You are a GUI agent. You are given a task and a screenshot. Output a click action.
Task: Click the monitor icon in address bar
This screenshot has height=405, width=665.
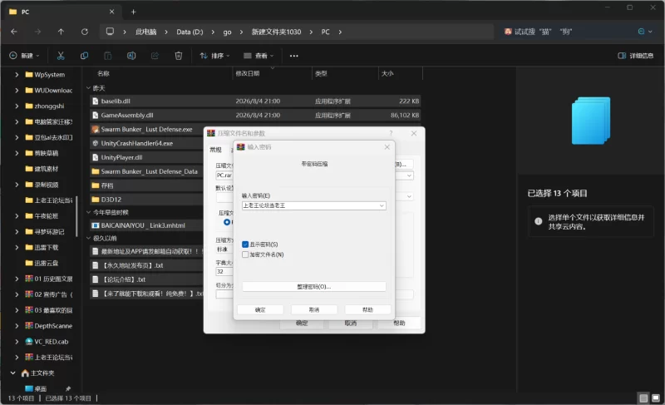110,32
